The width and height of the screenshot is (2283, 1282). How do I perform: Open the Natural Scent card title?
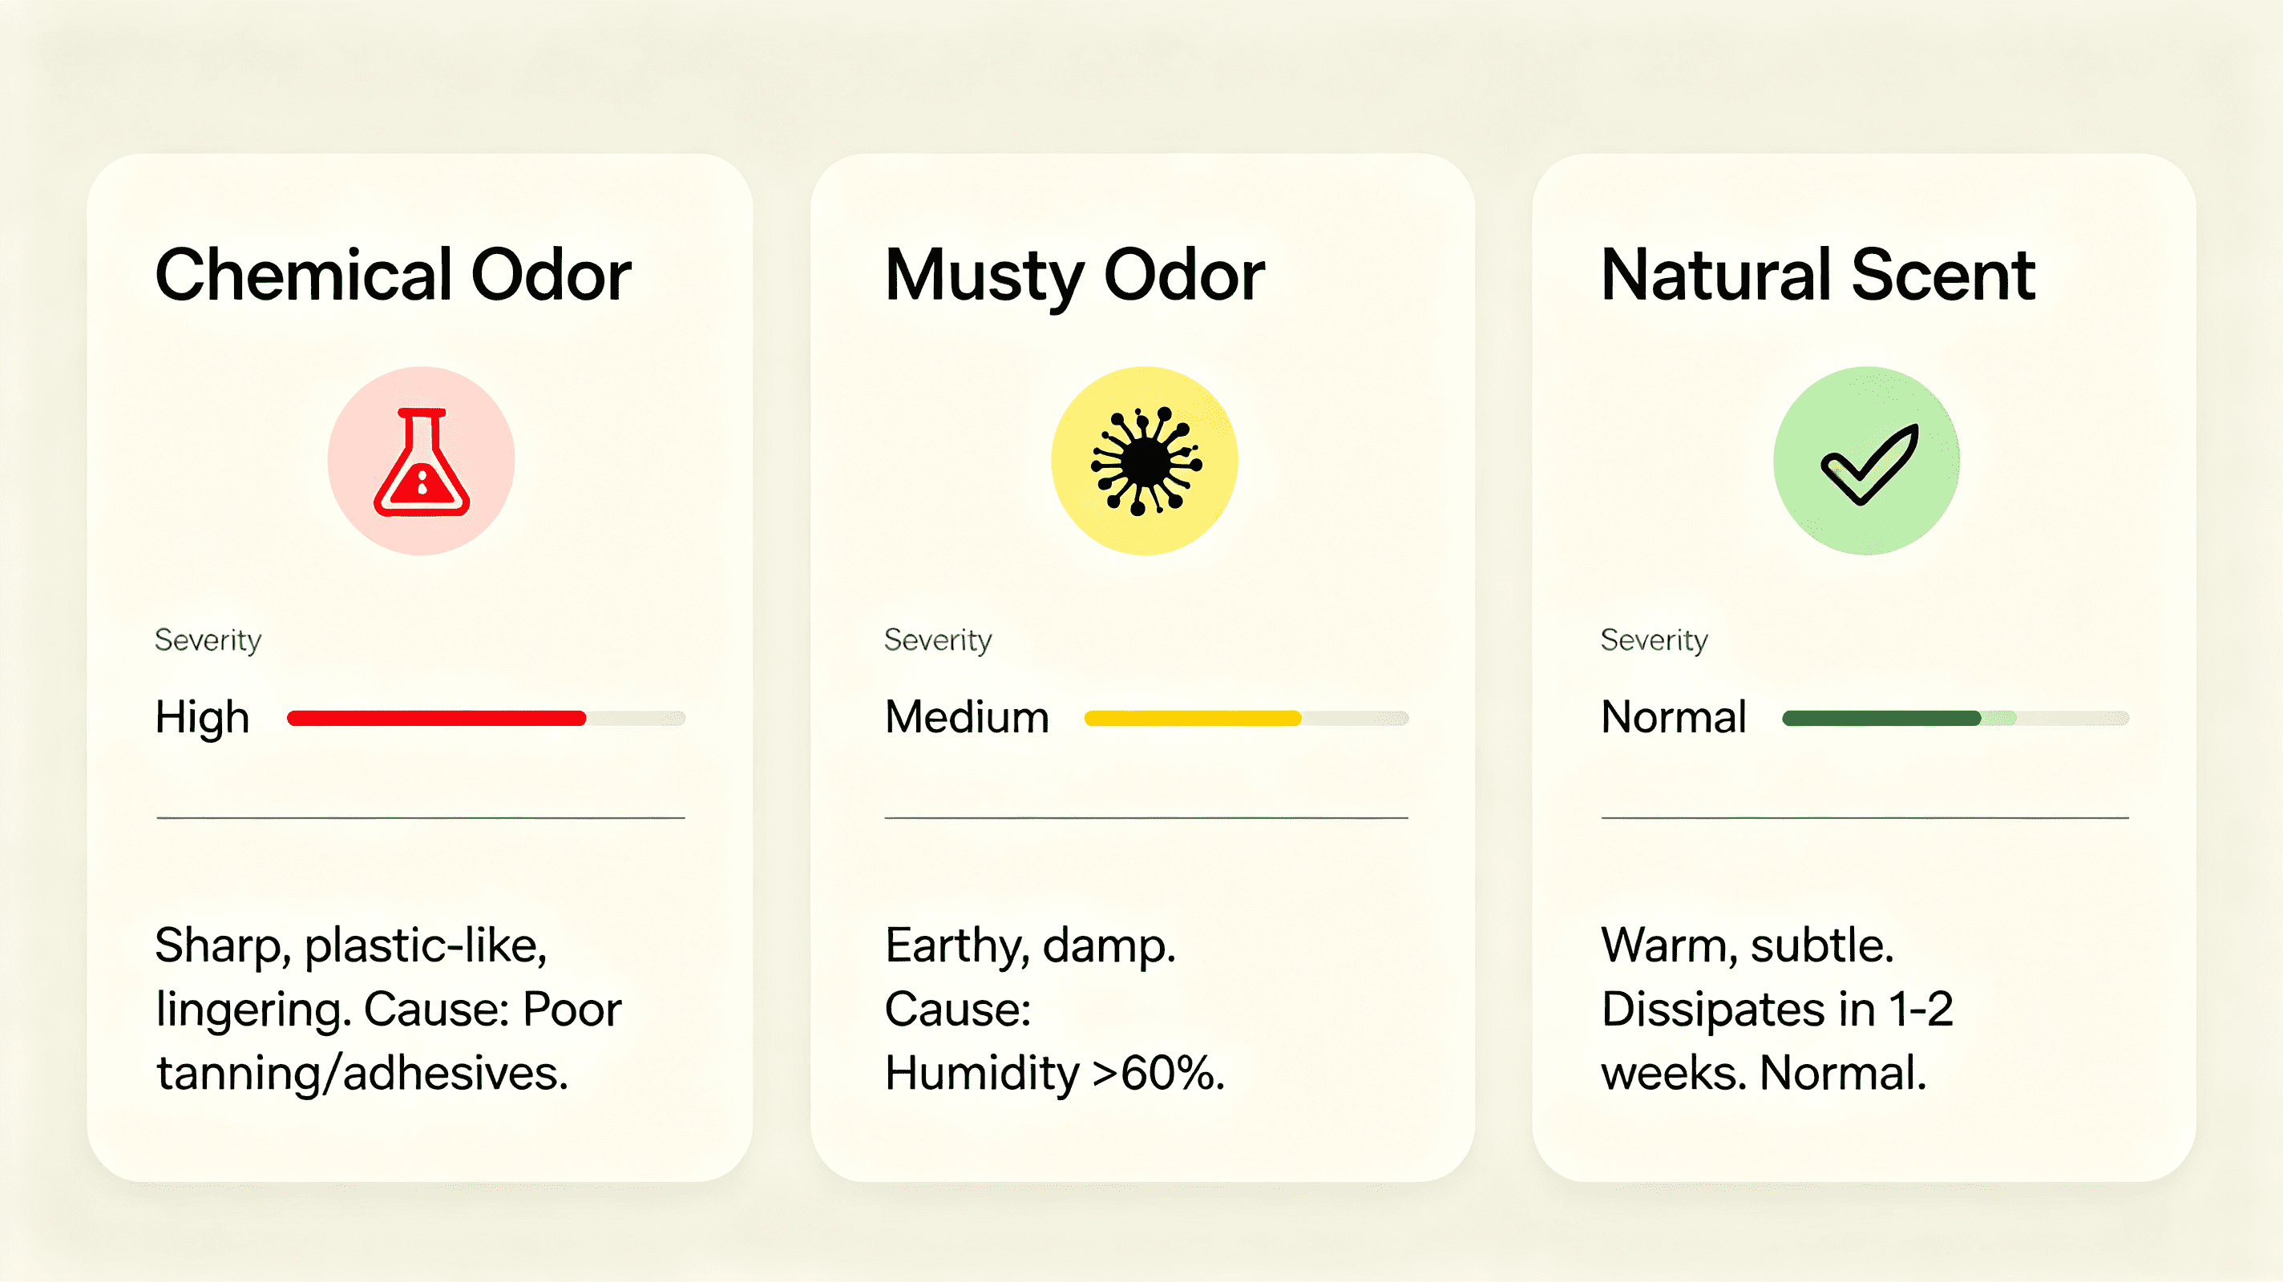click(x=1818, y=275)
